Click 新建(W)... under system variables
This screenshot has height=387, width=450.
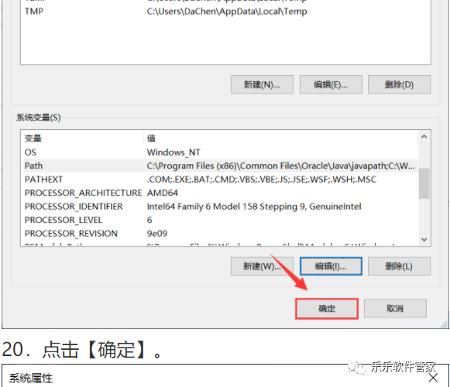(x=262, y=266)
